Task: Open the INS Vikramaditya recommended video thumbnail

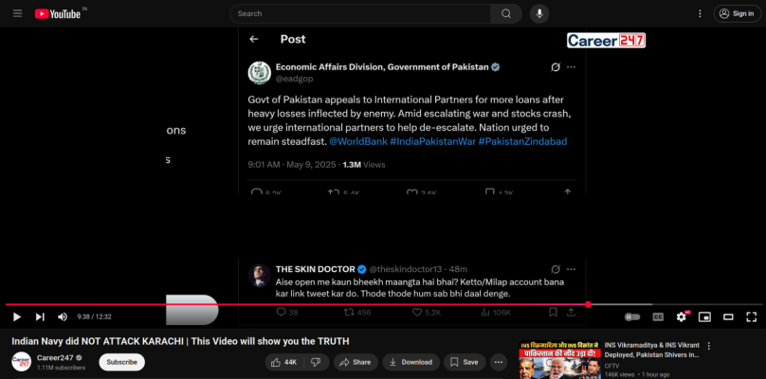Action: [560, 360]
